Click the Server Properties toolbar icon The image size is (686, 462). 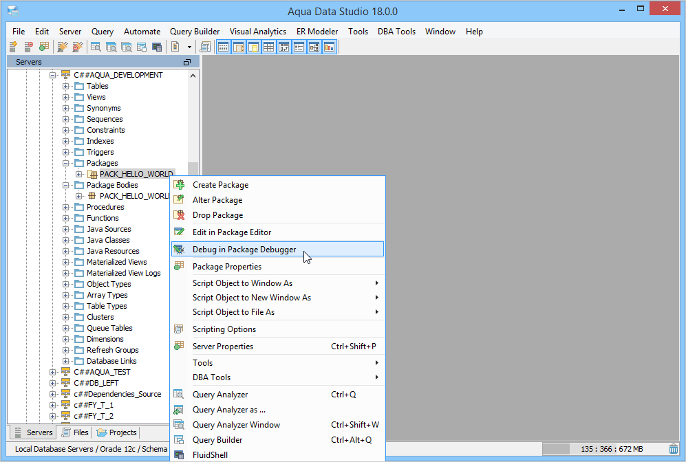point(44,47)
